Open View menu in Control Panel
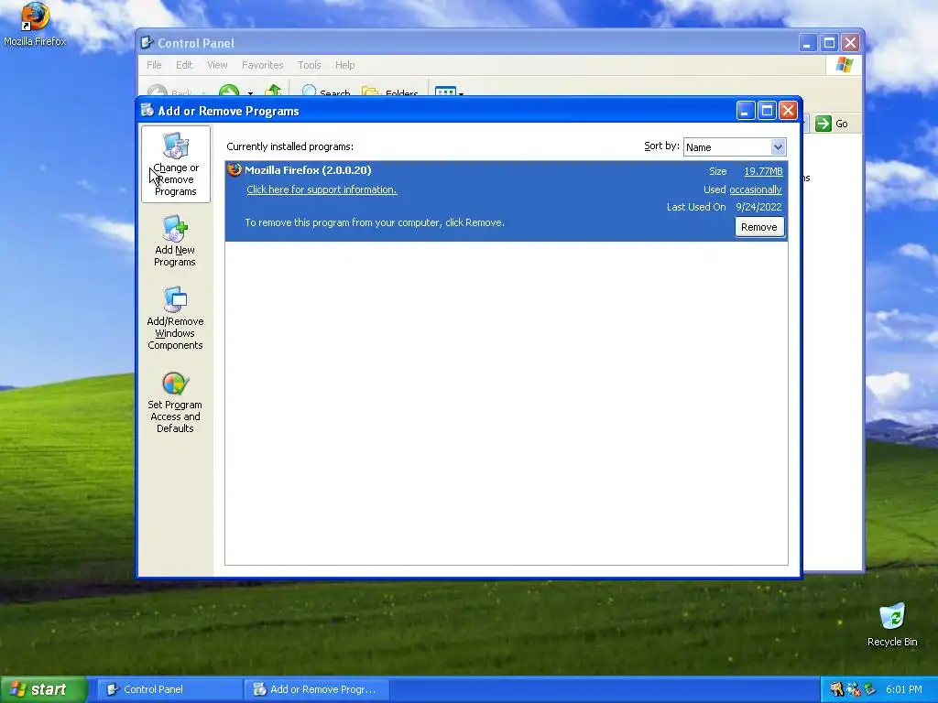This screenshot has width=938, height=703. 217,65
